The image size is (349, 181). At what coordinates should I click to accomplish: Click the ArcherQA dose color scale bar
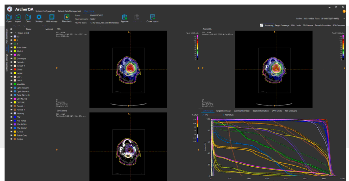point(343,47)
